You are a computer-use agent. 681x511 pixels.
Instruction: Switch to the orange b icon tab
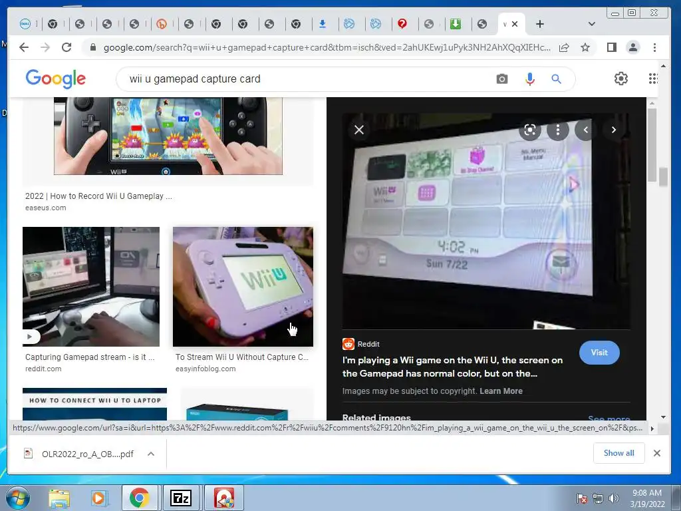click(162, 24)
